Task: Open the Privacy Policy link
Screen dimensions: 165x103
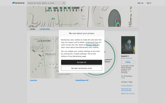Action: pos(92,45)
